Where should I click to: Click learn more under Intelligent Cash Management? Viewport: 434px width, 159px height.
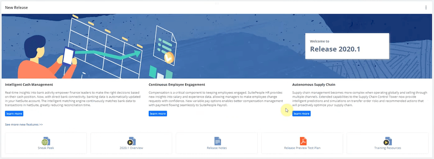click(x=14, y=114)
